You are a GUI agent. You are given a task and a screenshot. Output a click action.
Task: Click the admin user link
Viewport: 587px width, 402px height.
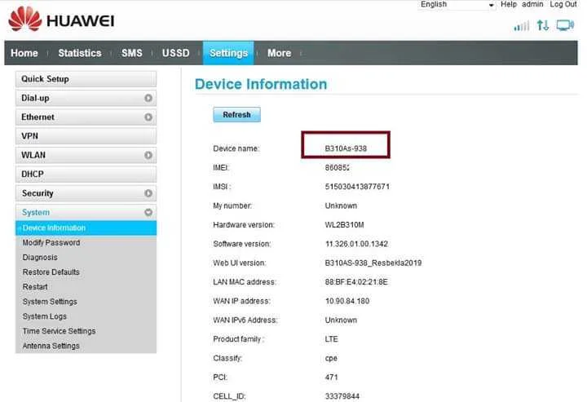[532, 5]
